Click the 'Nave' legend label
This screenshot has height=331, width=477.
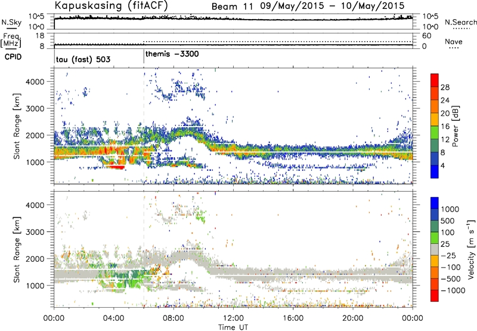tap(454, 41)
